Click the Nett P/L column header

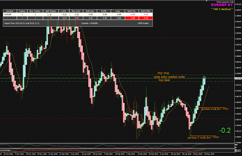coord(132,11)
